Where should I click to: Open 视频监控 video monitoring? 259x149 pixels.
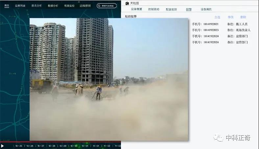[69, 6]
